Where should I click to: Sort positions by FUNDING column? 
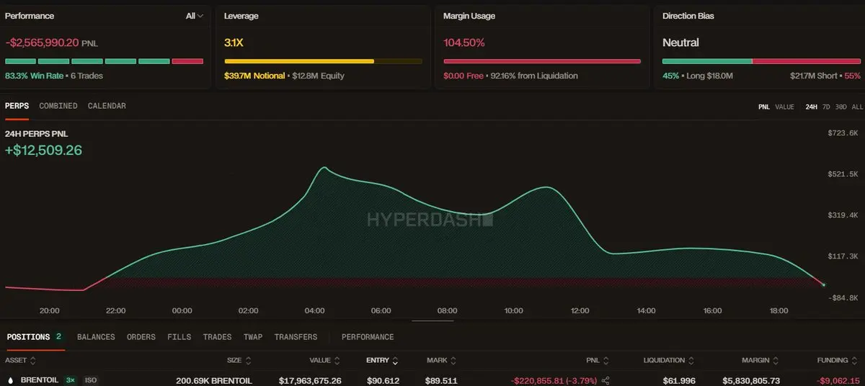click(x=838, y=360)
